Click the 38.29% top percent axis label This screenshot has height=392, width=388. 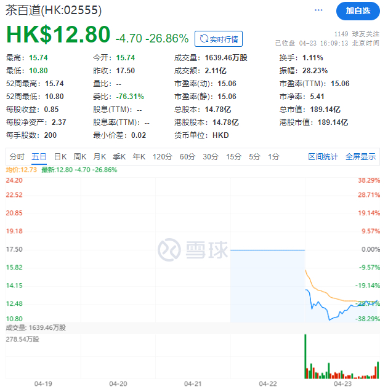369,180
